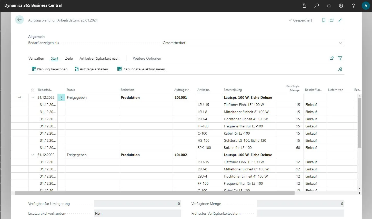372x219 pixels.
Task: Open Artikelverfügbarkeit nach menu
Action: tap(99, 58)
